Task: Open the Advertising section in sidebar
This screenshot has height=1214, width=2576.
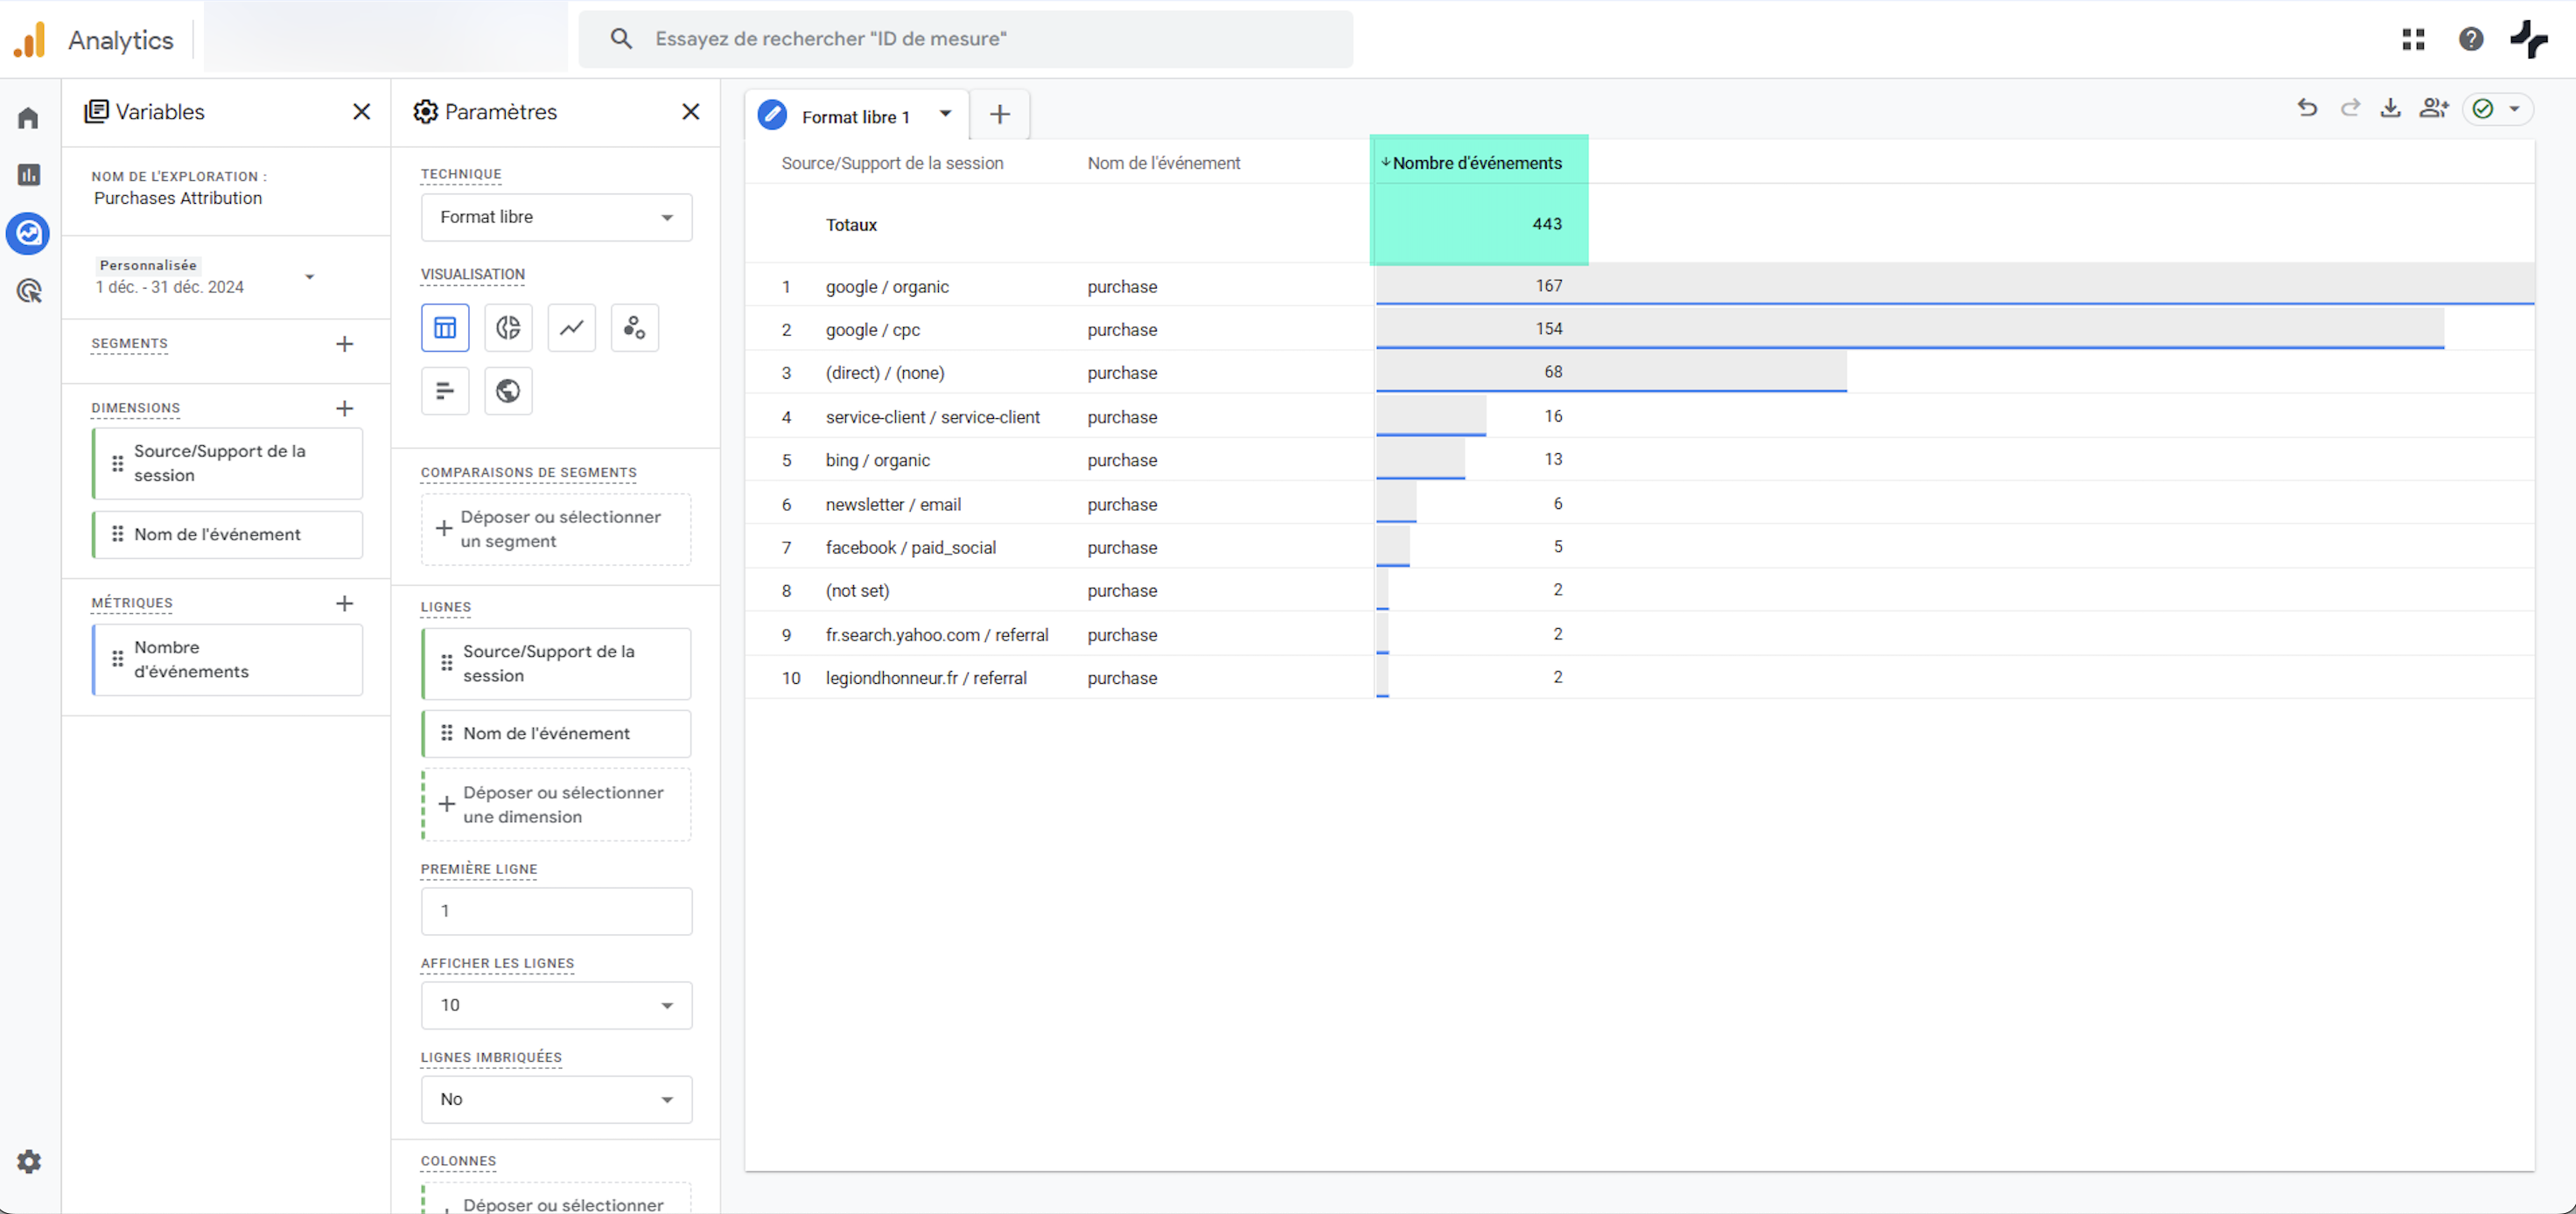Action: tap(29, 291)
